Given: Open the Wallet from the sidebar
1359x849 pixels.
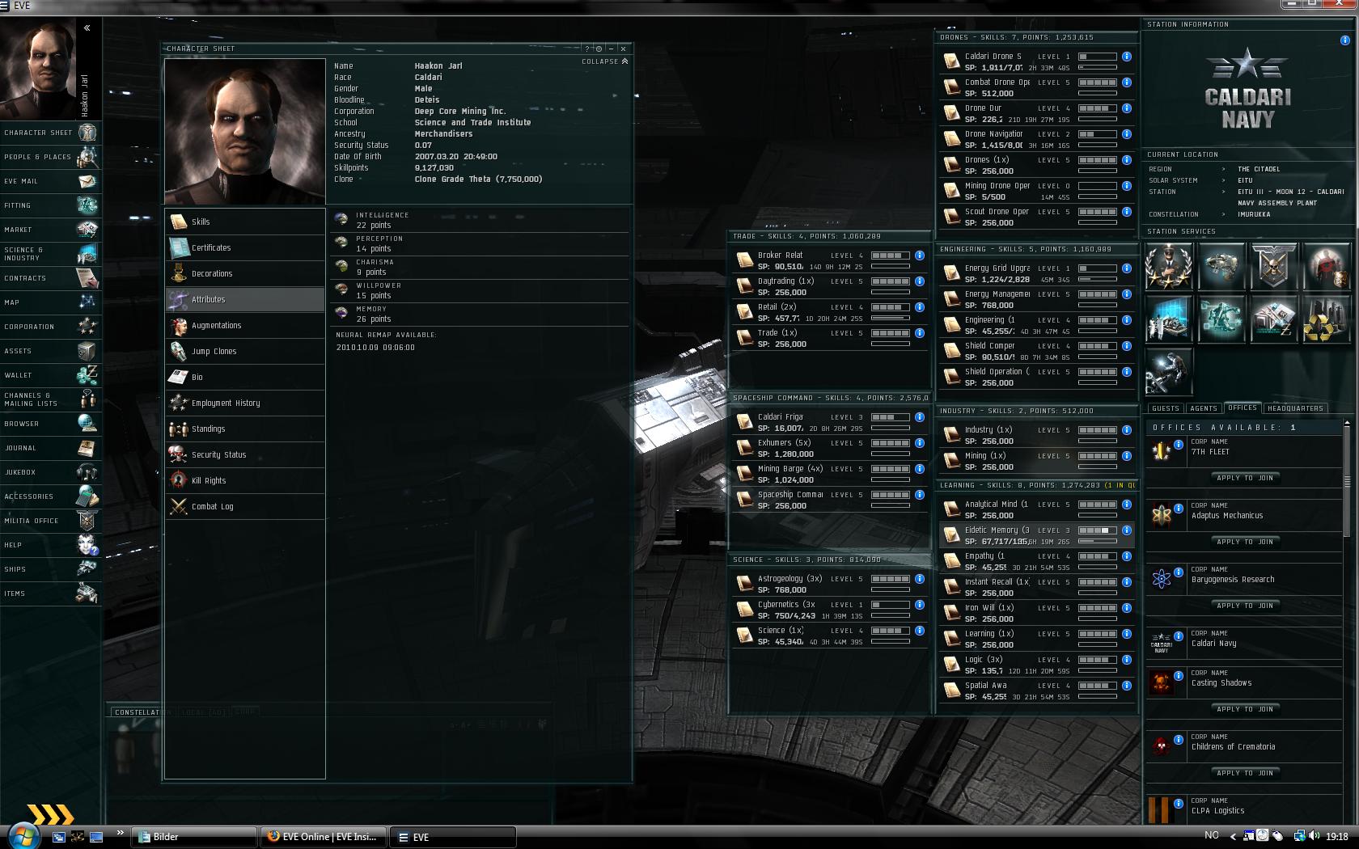Looking at the screenshot, I should pyautogui.click(x=50, y=375).
